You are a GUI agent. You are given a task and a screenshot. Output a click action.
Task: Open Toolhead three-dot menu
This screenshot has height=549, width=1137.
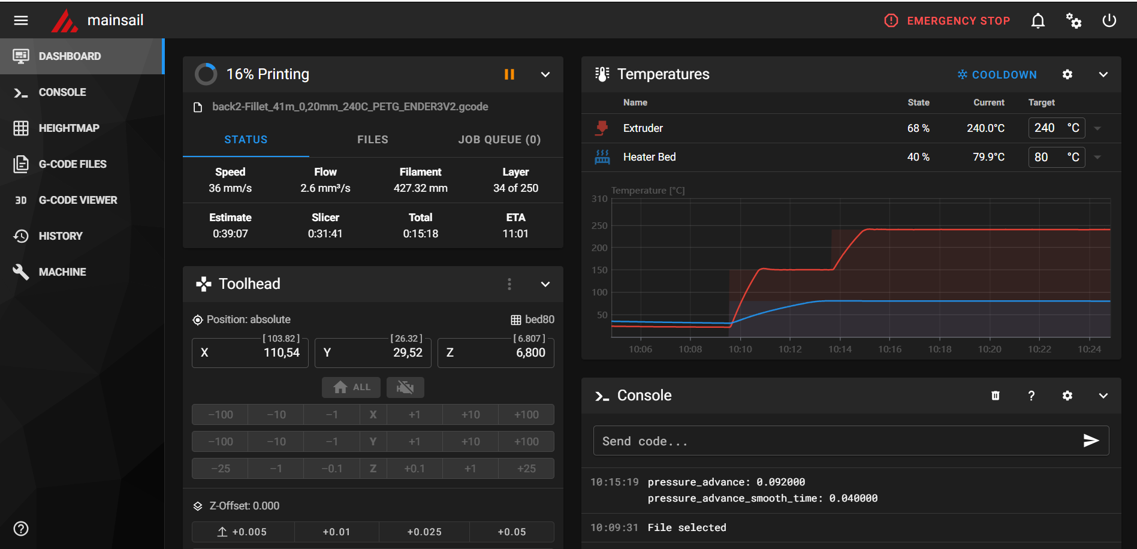tap(509, 284)
